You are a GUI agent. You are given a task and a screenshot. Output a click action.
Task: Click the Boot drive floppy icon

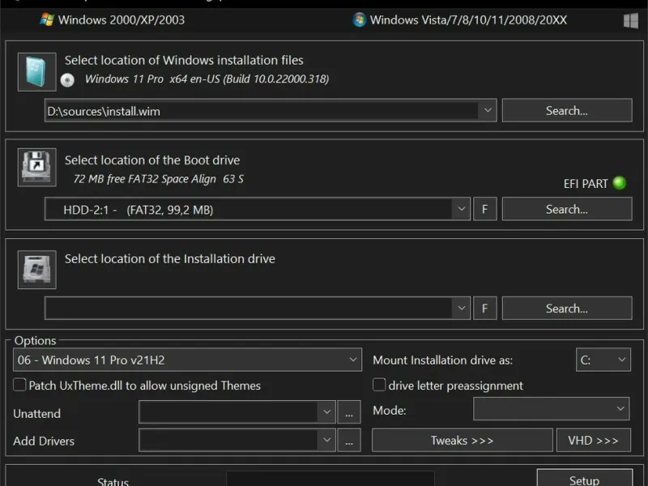click(36, 168)
